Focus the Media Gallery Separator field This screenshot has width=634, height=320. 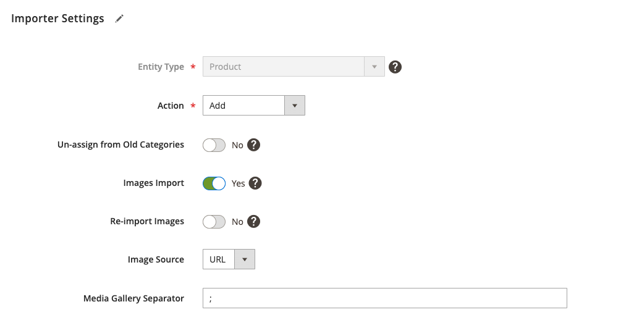pos(385,298)
